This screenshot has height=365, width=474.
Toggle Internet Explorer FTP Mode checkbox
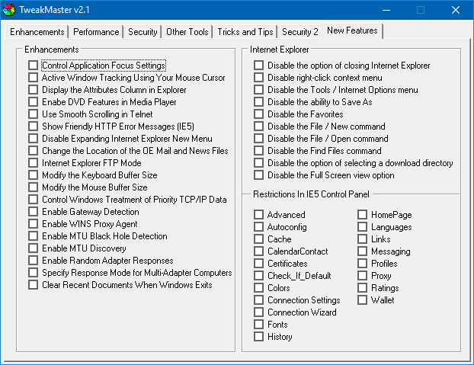33,163
